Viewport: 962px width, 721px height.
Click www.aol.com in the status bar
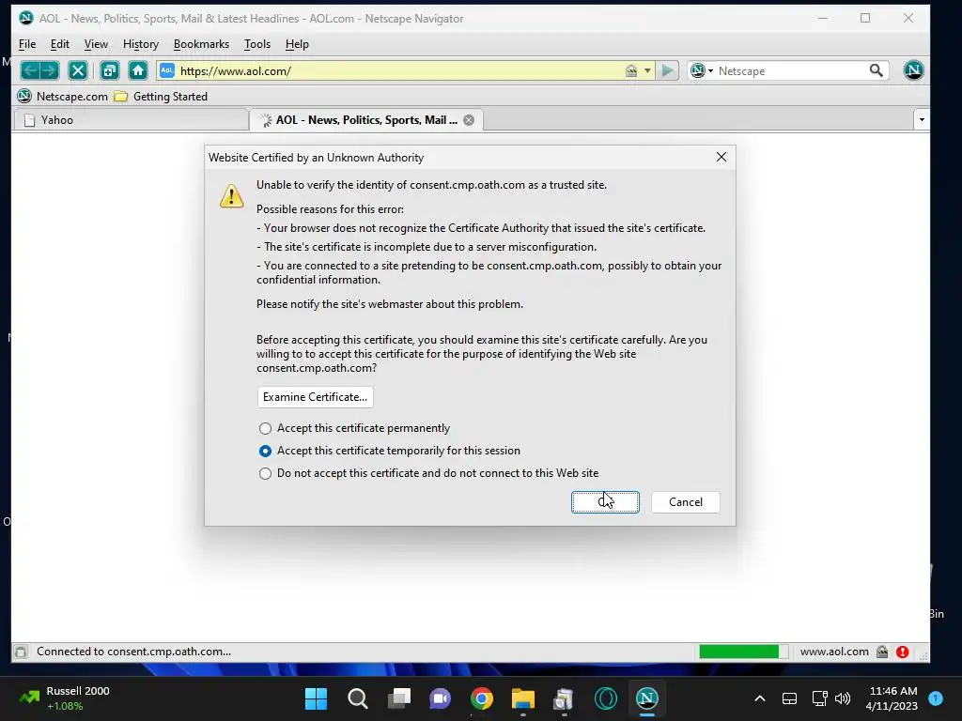pyautogui.click(x=834, y=652)
